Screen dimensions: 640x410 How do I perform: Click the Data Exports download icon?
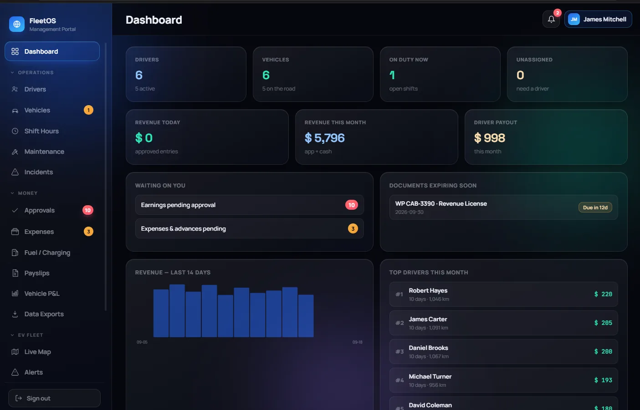pos(15,314)
